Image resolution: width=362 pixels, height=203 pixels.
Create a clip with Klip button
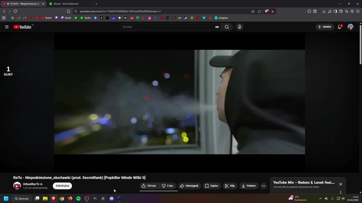230,186
